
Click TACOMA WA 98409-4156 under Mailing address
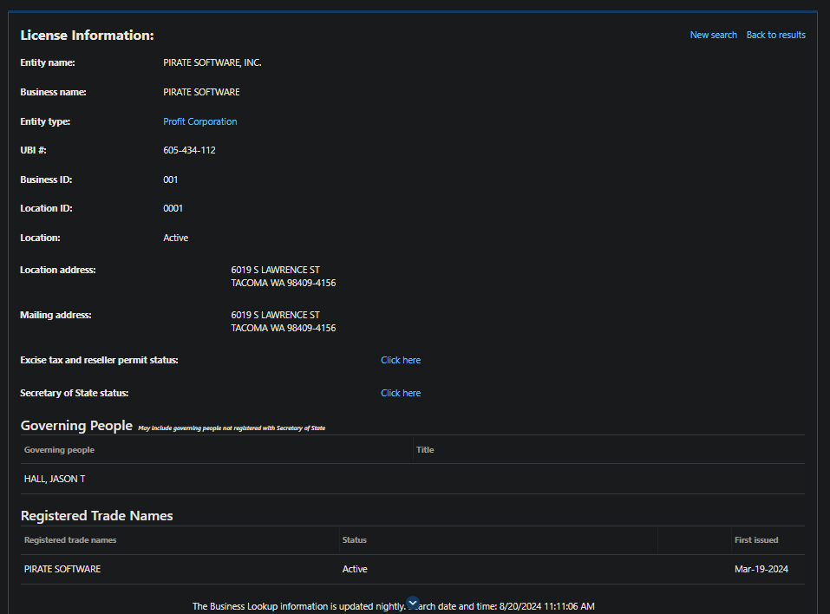click(x=284, y=328)
